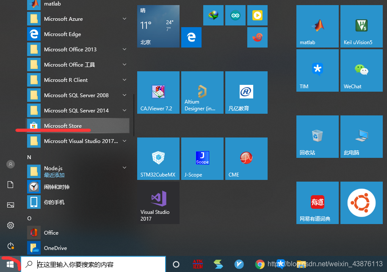This screenshot has height=272, width=387.
Task: Open Microsoft Store in app list
Action: click(x=77, y=126)
